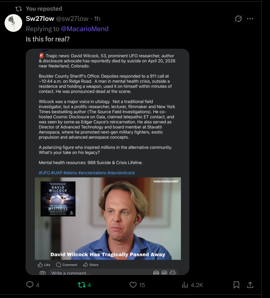Click the "Is this for real?" post text
Screen dimensions: 270x298
click(x=48, y=39)
